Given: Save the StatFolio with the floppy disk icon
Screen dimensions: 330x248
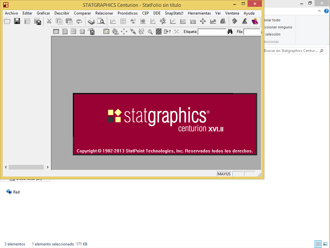Looking at the screenshot, I should [x=17, y=21].
